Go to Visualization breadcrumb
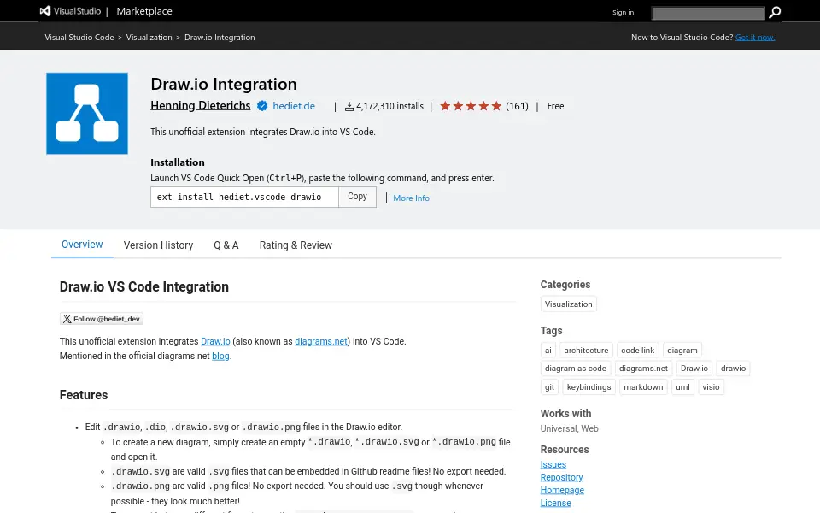820x513 pixels. click(x=149, y=37)
